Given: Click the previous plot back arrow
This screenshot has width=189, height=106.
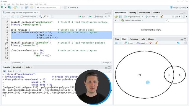Looking at the screenshot, I should pos(116,43).
